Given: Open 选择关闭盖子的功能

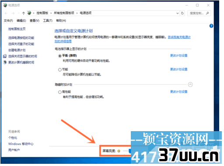Looking at the screenshot, I should 21,44.
